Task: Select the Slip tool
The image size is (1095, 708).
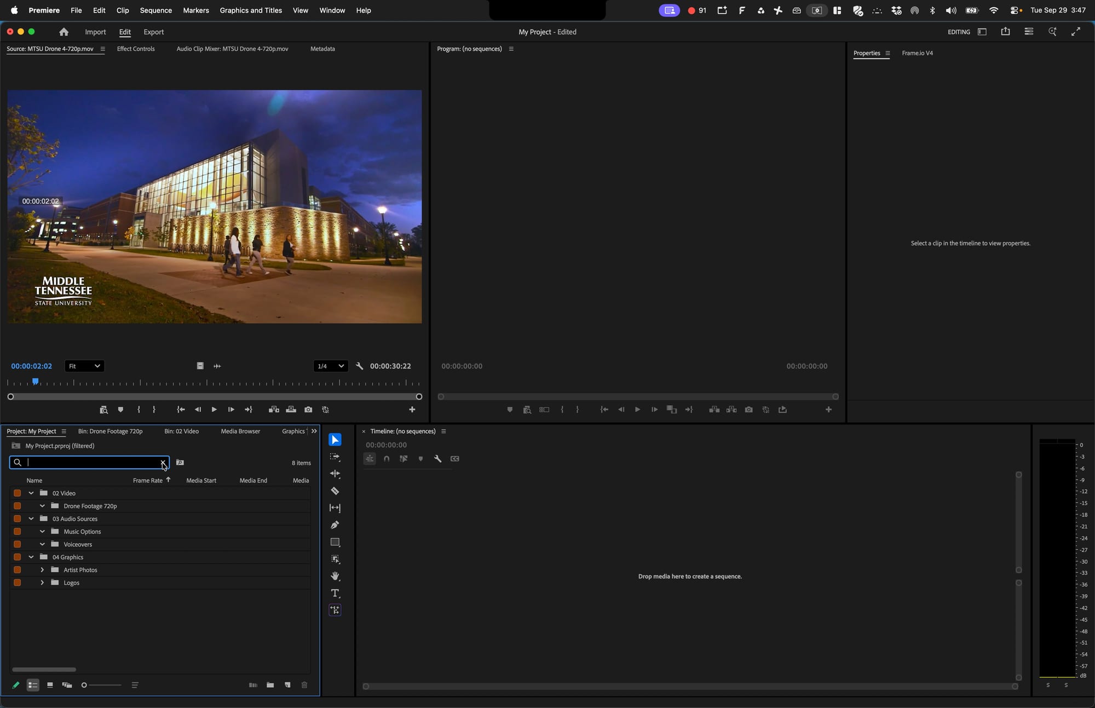Action: (335, 508)
